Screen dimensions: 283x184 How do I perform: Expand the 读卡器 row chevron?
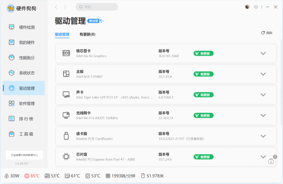point(263,136)
